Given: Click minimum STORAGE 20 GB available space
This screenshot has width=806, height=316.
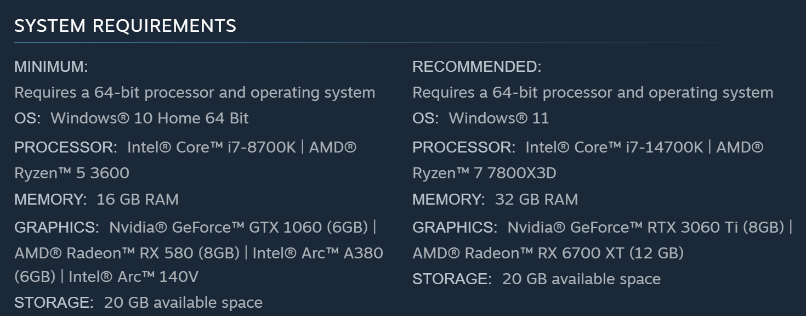Looking at the screenshot, I should pyautogui.click(x=183, y=302).
